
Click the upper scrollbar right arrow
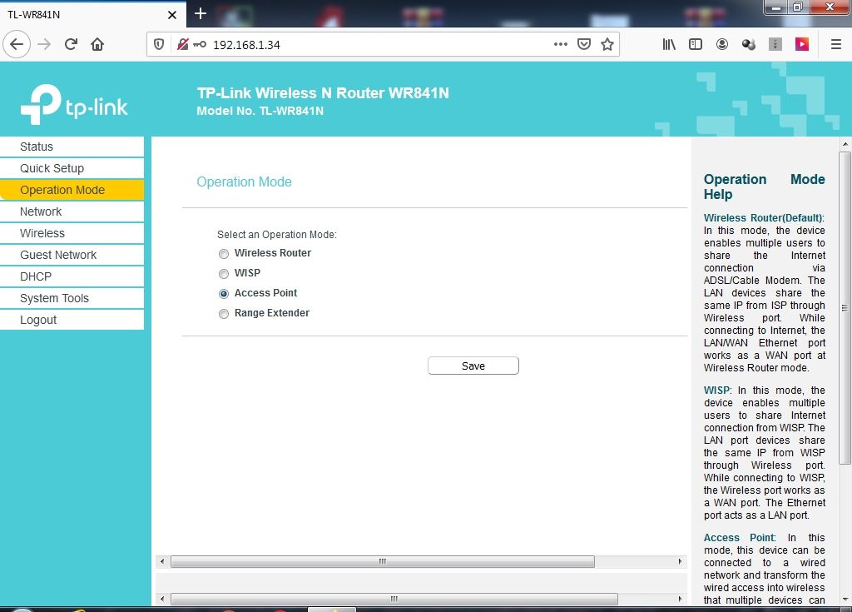[681, 561]
